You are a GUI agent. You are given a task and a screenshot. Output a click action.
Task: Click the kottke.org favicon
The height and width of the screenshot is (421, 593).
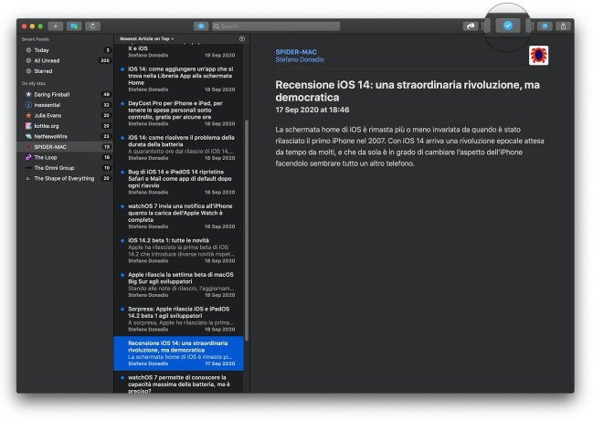pos(28,126)
